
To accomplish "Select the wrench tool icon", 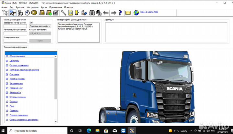I will coord(64,13).
